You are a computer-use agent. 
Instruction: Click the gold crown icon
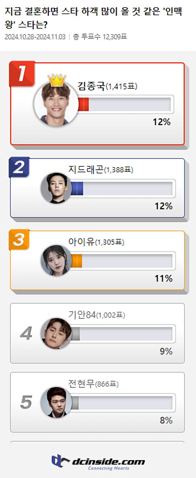(x=57, y=80)
